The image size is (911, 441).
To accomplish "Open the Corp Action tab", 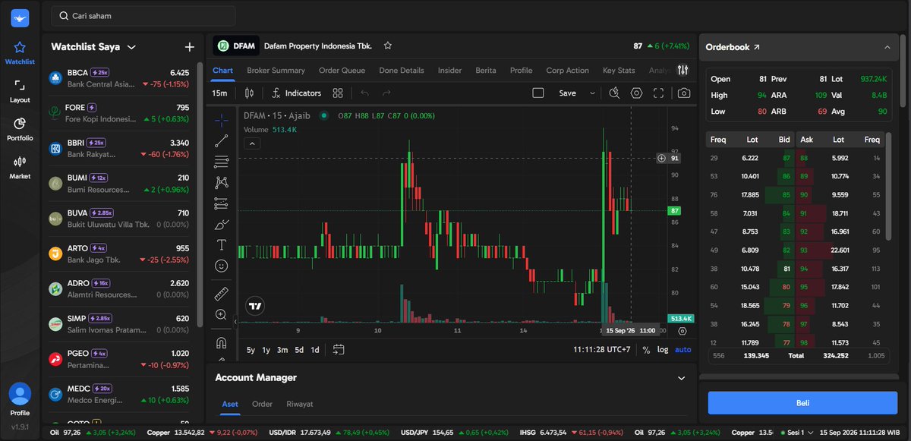I will 567,71.
